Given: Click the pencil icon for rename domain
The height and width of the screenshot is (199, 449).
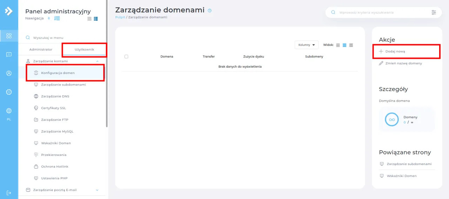Looking at the screenshot, I should (381, 63).
